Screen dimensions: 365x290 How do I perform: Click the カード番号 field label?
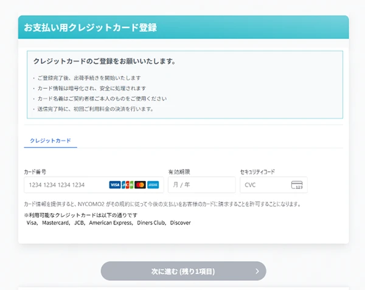coord(35,172)
